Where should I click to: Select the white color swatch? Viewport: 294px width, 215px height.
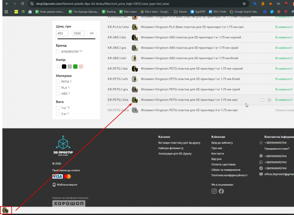[x=58, y=66]
